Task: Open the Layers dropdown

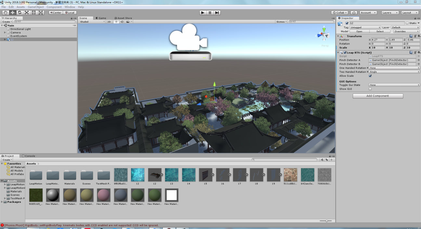Action: coord(390,13)
